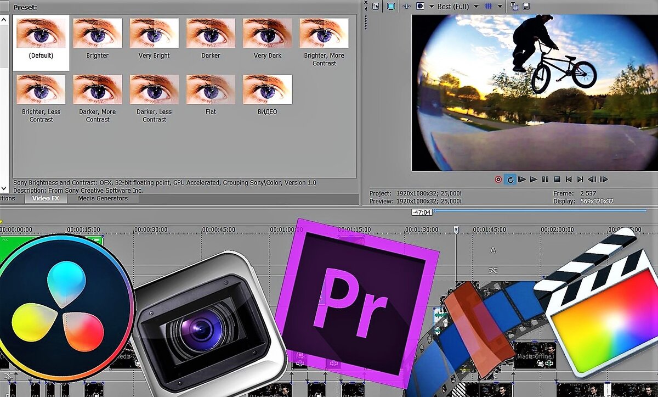Save snapshot to file icon
Screen dimensions: 658x397
526,6
